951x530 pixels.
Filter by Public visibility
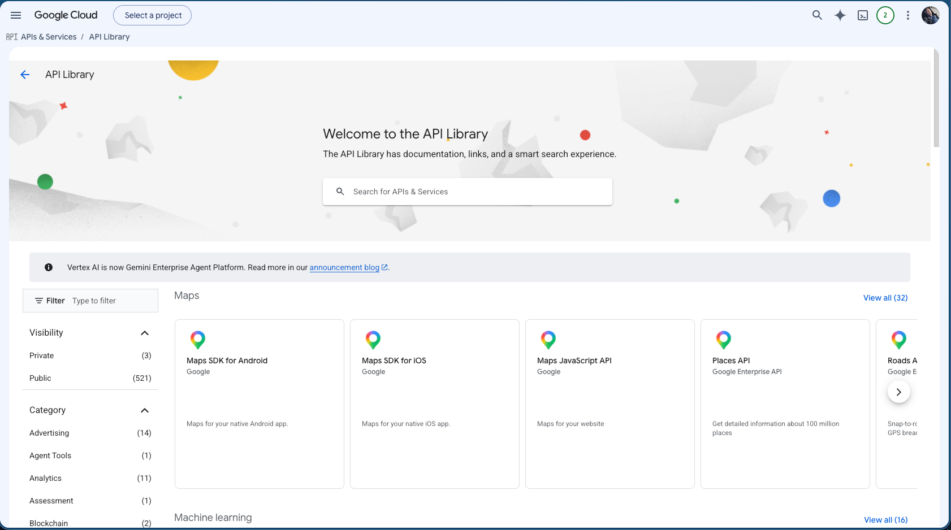pyautogui.click(x=90, y=378)
